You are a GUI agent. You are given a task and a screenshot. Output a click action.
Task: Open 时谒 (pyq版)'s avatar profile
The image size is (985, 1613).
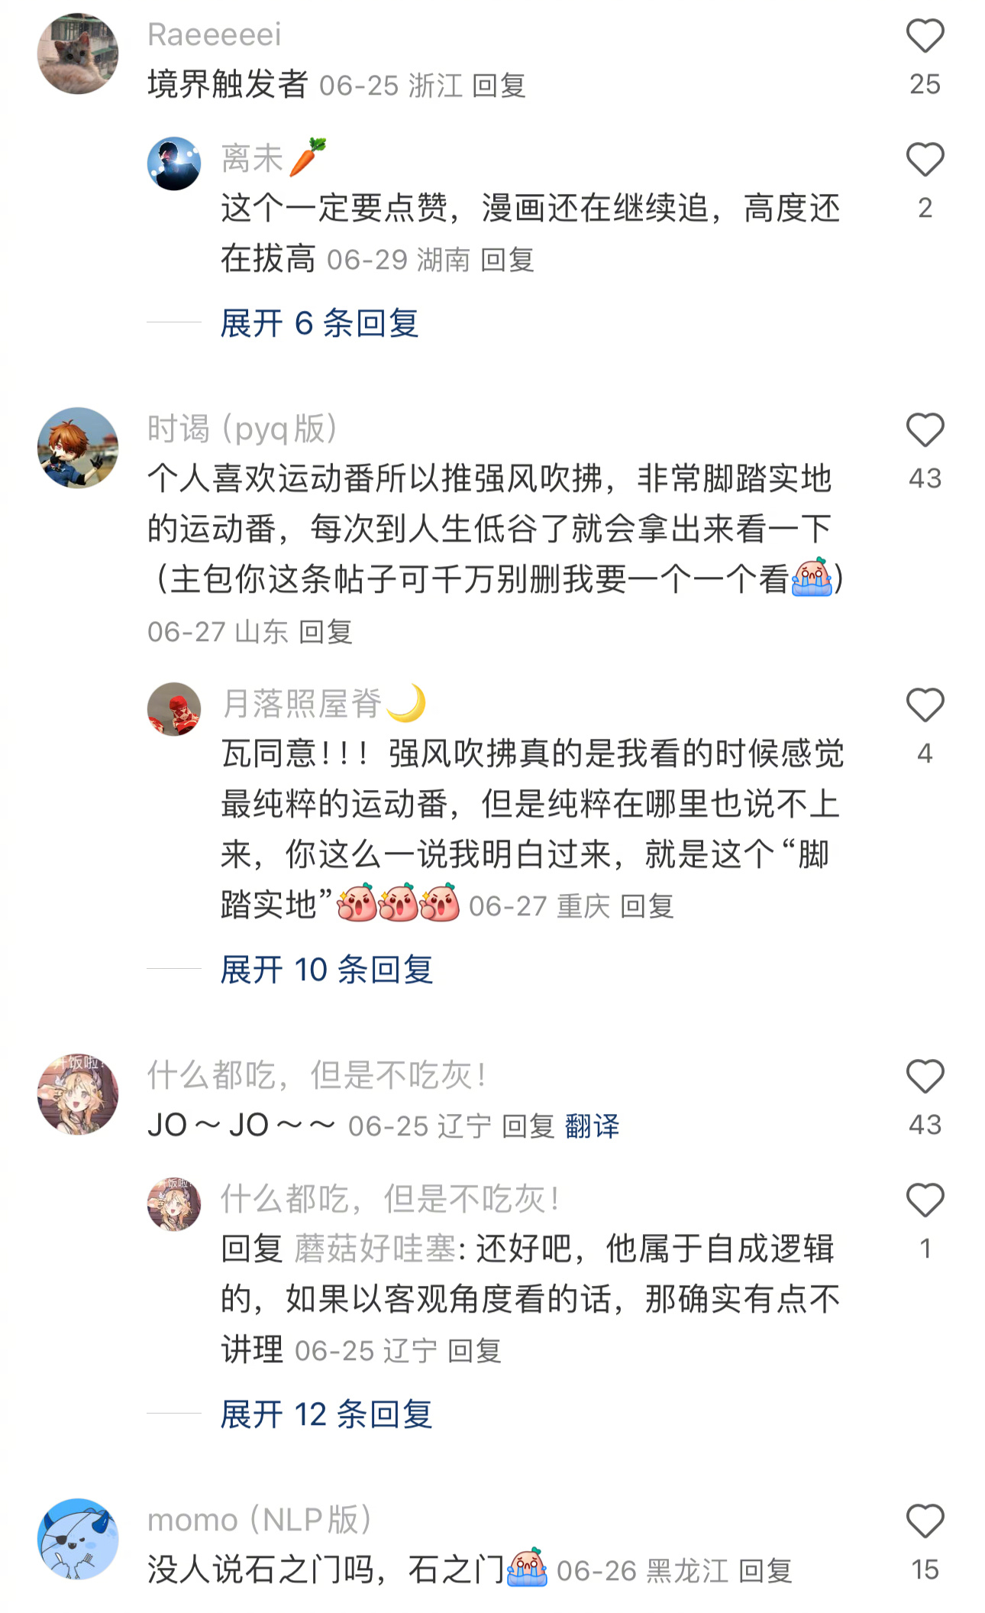[x=78, y=448]
